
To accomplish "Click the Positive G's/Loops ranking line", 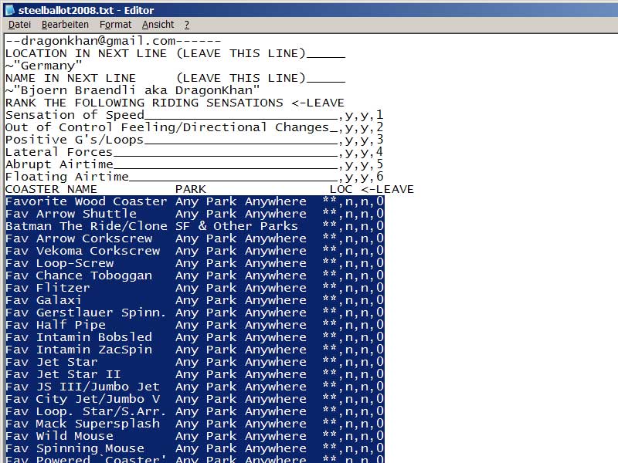I will pos(75,140).
